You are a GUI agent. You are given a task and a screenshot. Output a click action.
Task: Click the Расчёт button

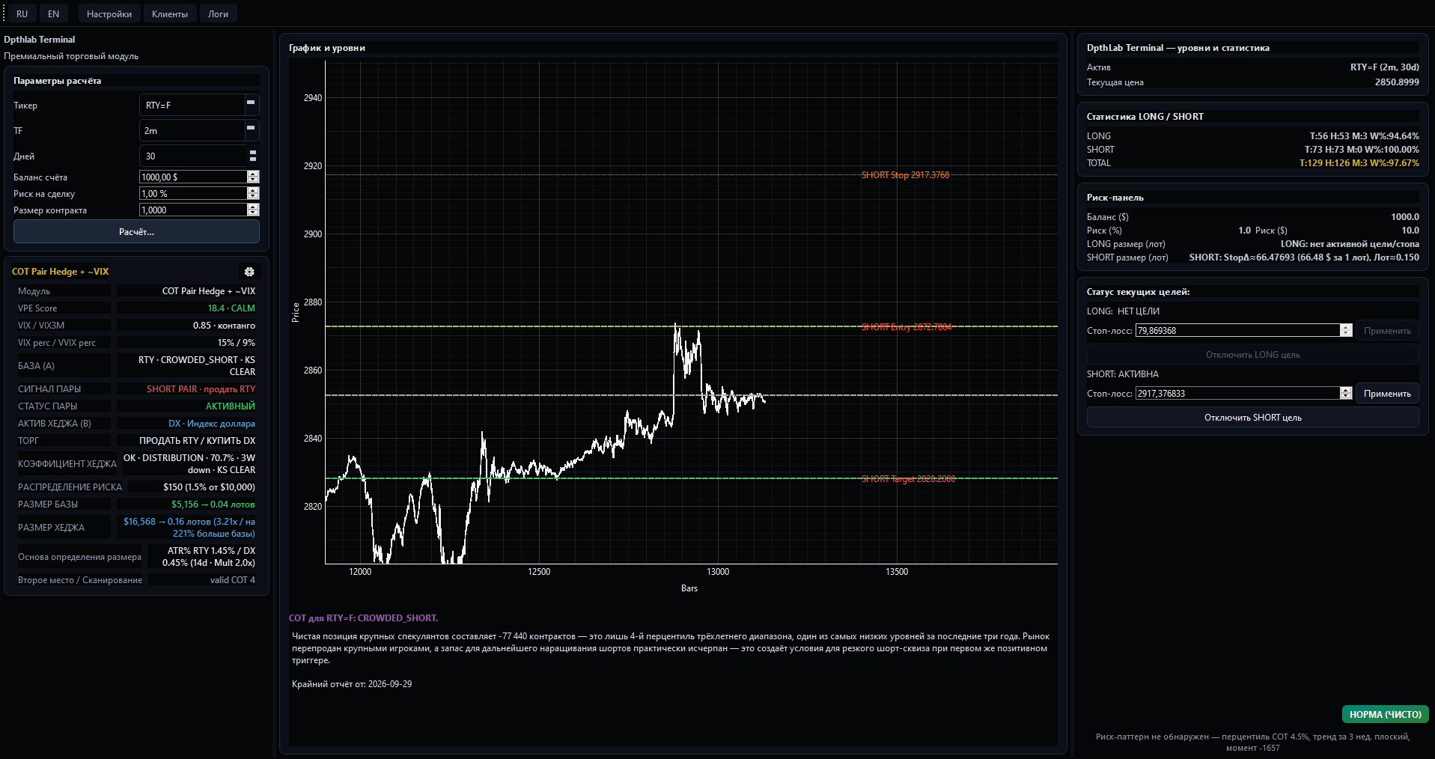tap(136, 231)
